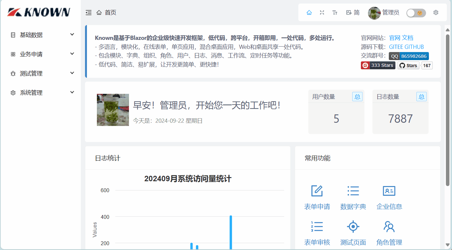
Task: Open the 企业信息 shortcut icon
Action: [x=389, y=191]
